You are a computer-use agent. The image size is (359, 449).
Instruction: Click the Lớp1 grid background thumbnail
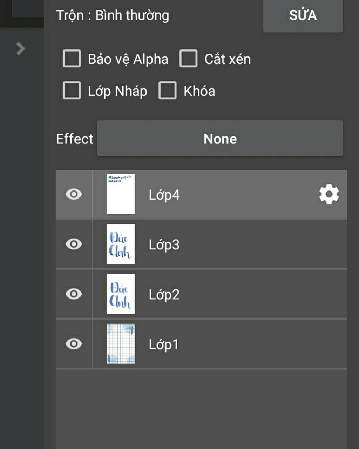(121, 344)
